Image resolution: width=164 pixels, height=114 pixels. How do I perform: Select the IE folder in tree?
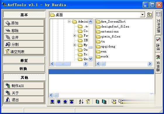(83, 40)
